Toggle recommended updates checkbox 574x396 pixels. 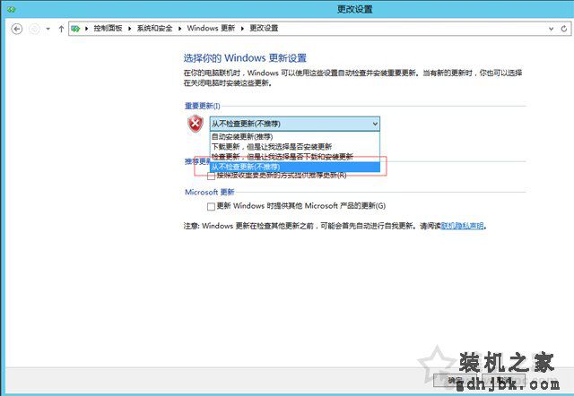click(x=212, y=176)
